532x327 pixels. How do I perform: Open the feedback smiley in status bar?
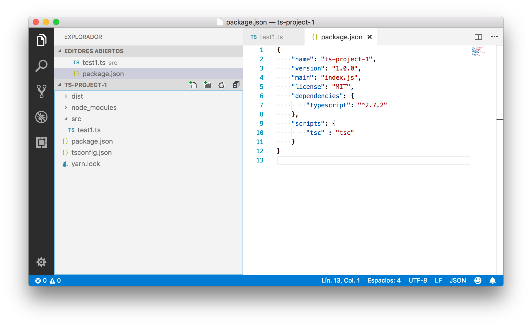point(478,280)
